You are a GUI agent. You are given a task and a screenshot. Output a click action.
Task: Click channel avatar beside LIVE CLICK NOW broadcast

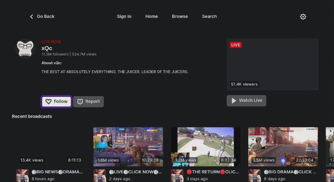click(x=100, y=175)
